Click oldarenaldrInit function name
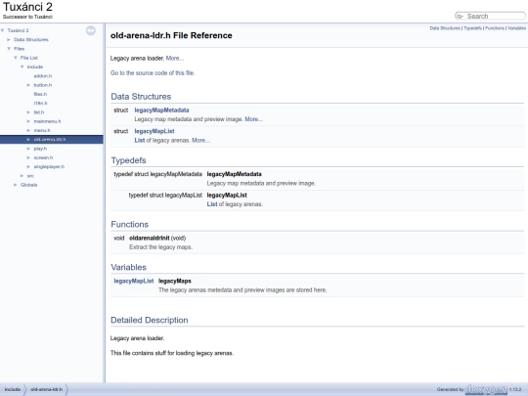This screenshot has width=528, height=396. click(x=150, y=238)
